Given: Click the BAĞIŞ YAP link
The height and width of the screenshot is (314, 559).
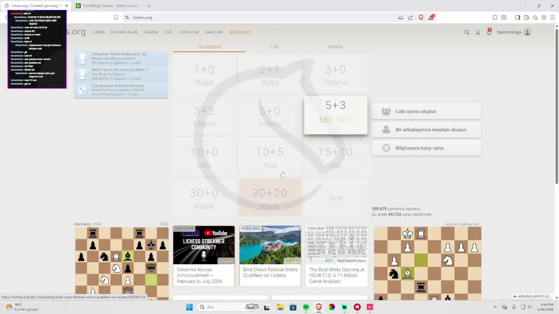Looking at the screenshot, I should point(240,32).
